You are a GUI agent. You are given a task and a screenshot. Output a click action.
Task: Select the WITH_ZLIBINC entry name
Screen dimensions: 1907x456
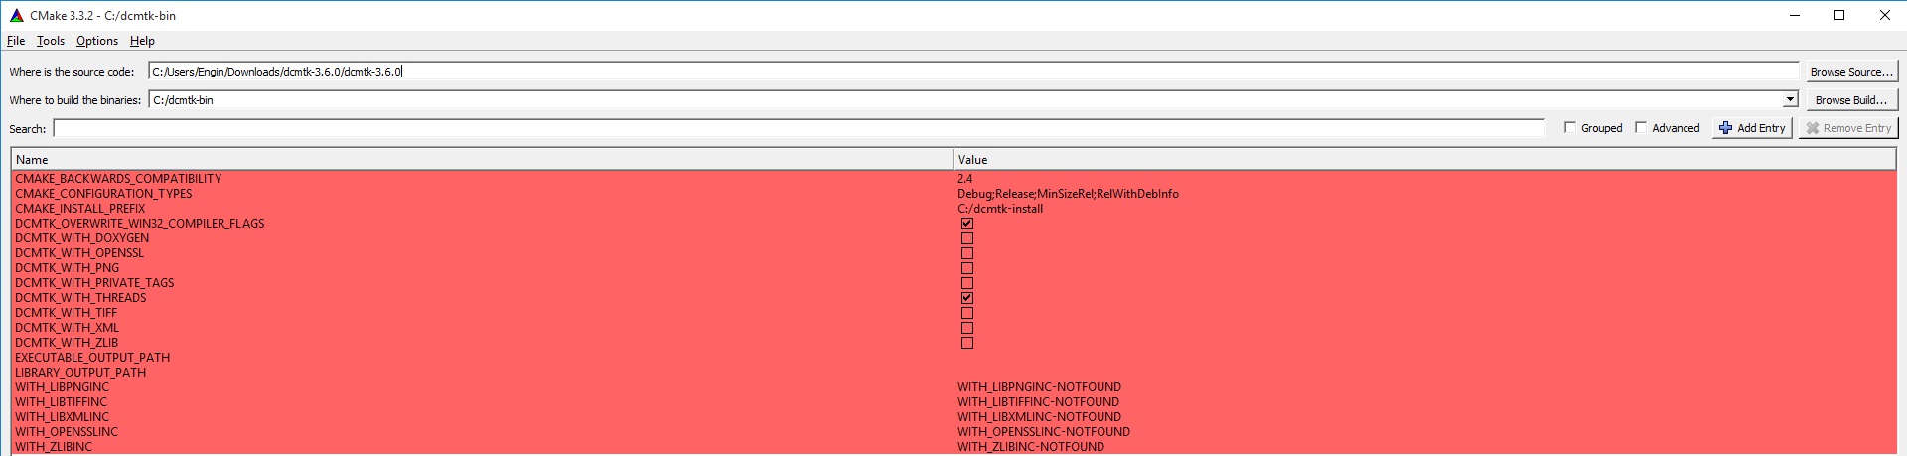coord(54,447)
